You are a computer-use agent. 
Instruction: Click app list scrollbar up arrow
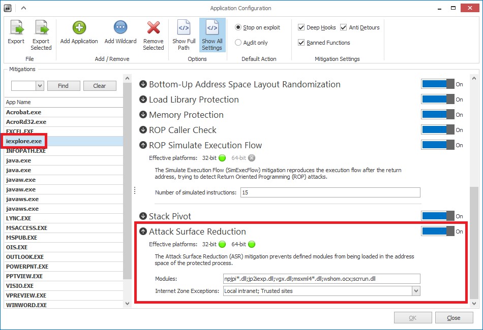(127, 79)
